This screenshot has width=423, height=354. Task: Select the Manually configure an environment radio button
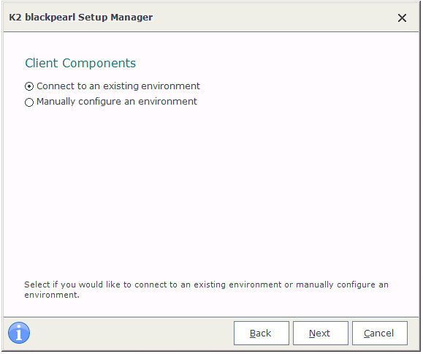tap(29, 102)
